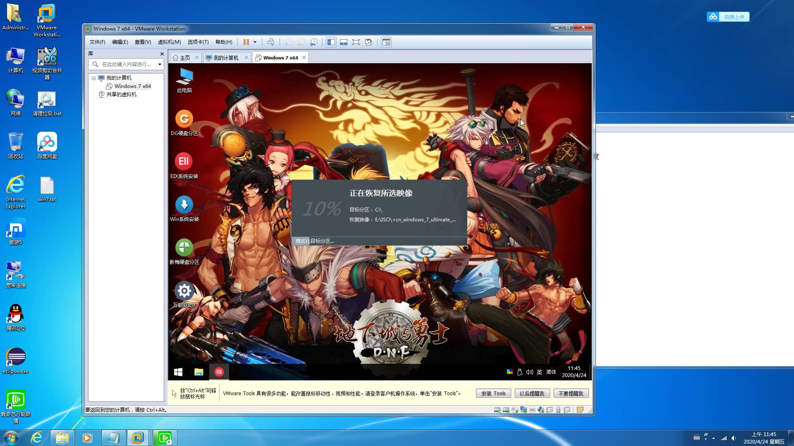Open the sound device icon in status bar

pyautogui.click(x=540, y=410)
